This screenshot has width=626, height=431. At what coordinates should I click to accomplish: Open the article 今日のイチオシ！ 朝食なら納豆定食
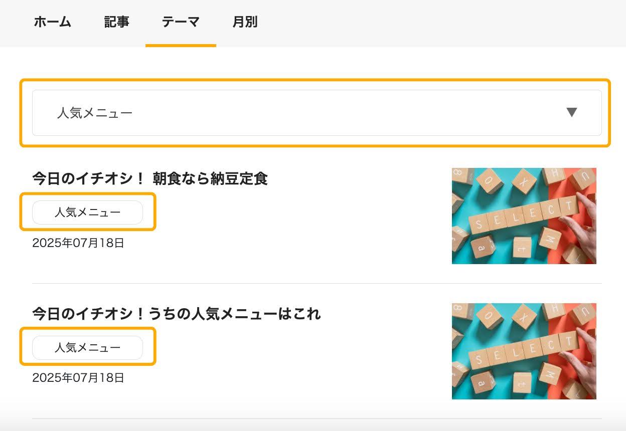point(150,178)
